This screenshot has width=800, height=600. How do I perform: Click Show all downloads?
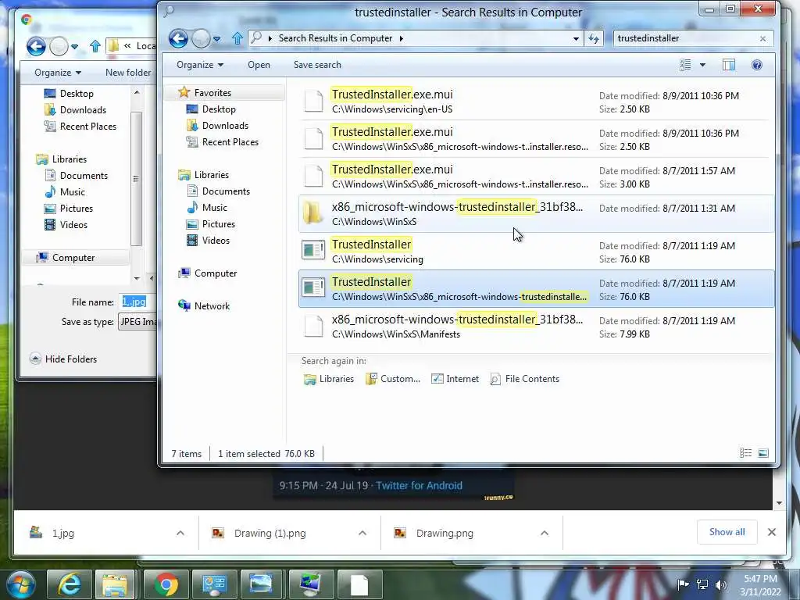tap(727, 532)
